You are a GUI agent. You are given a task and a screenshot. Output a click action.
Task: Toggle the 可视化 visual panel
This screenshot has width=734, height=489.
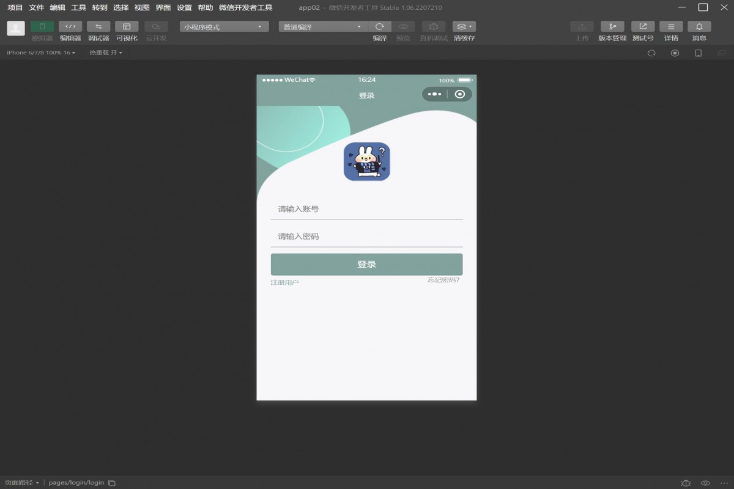[127, 27]
